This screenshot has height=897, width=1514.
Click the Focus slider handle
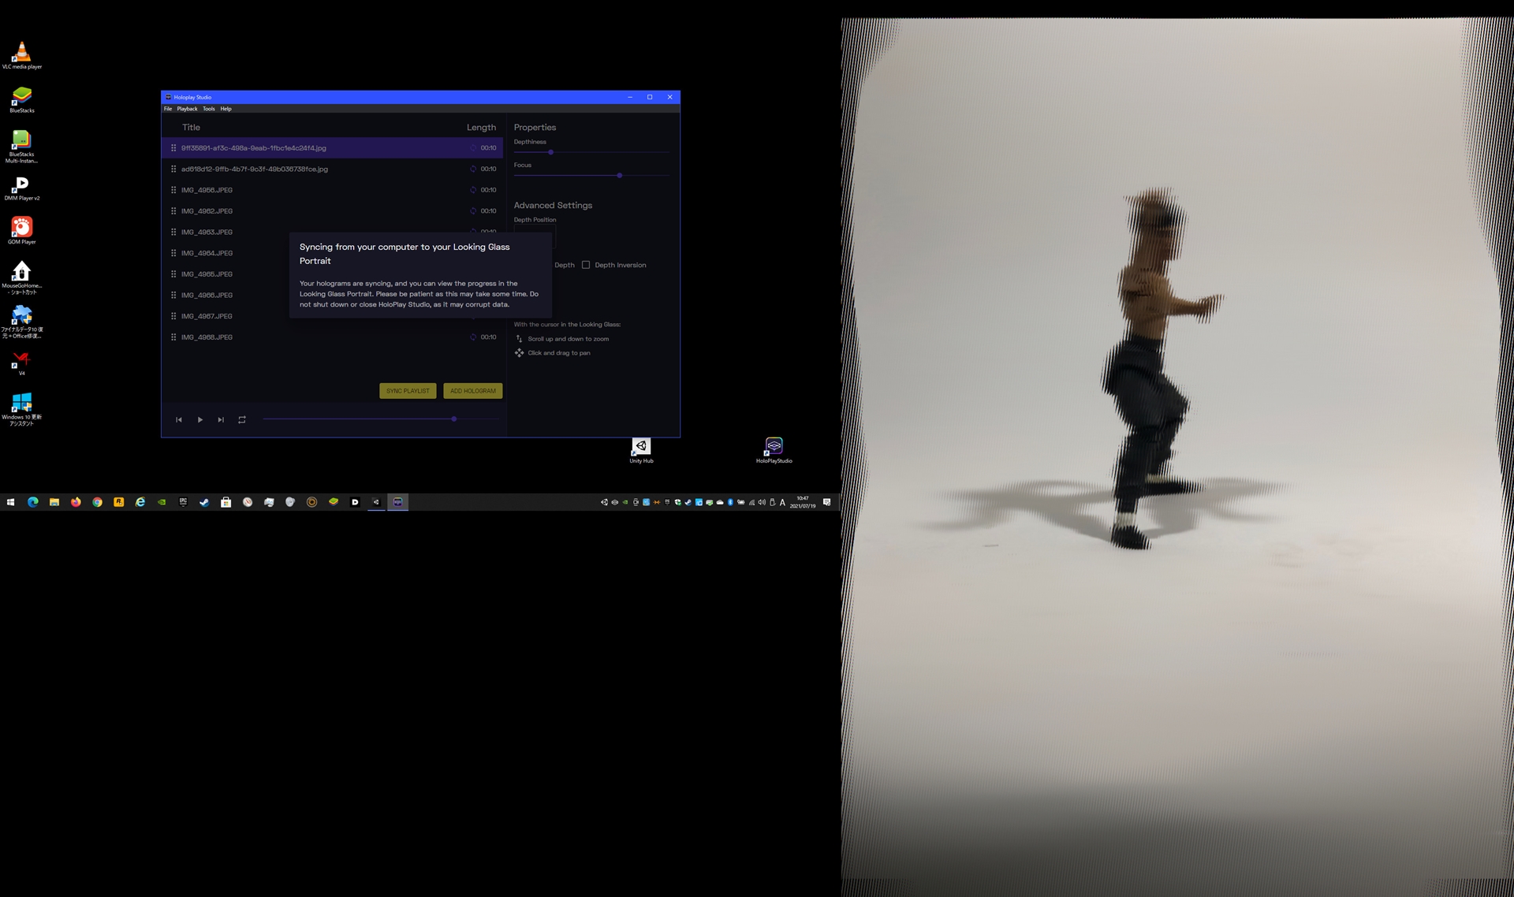tap(620, 175)
